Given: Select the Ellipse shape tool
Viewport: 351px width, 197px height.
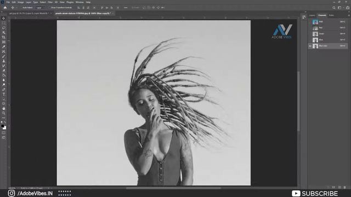Looking at the screenshot, I should 4,103.
